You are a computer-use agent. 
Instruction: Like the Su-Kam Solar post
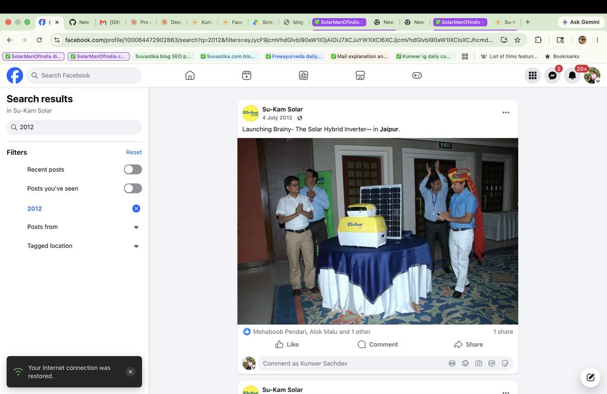point(287,344)
